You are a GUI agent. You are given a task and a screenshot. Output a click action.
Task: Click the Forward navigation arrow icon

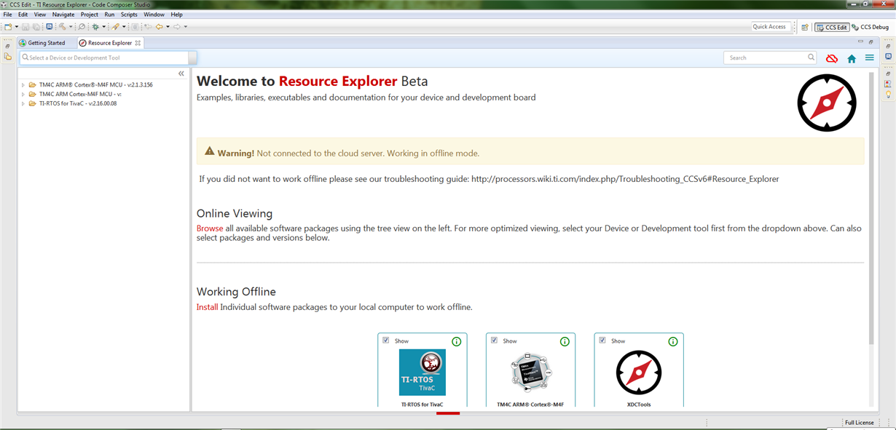177,27
